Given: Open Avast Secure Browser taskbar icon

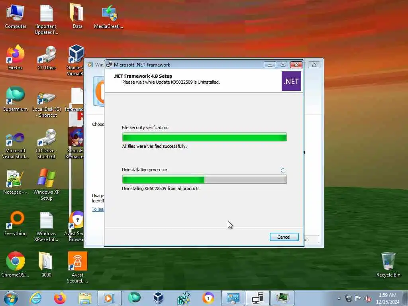Looking at the screenshot, I should [x=208, y=298].
